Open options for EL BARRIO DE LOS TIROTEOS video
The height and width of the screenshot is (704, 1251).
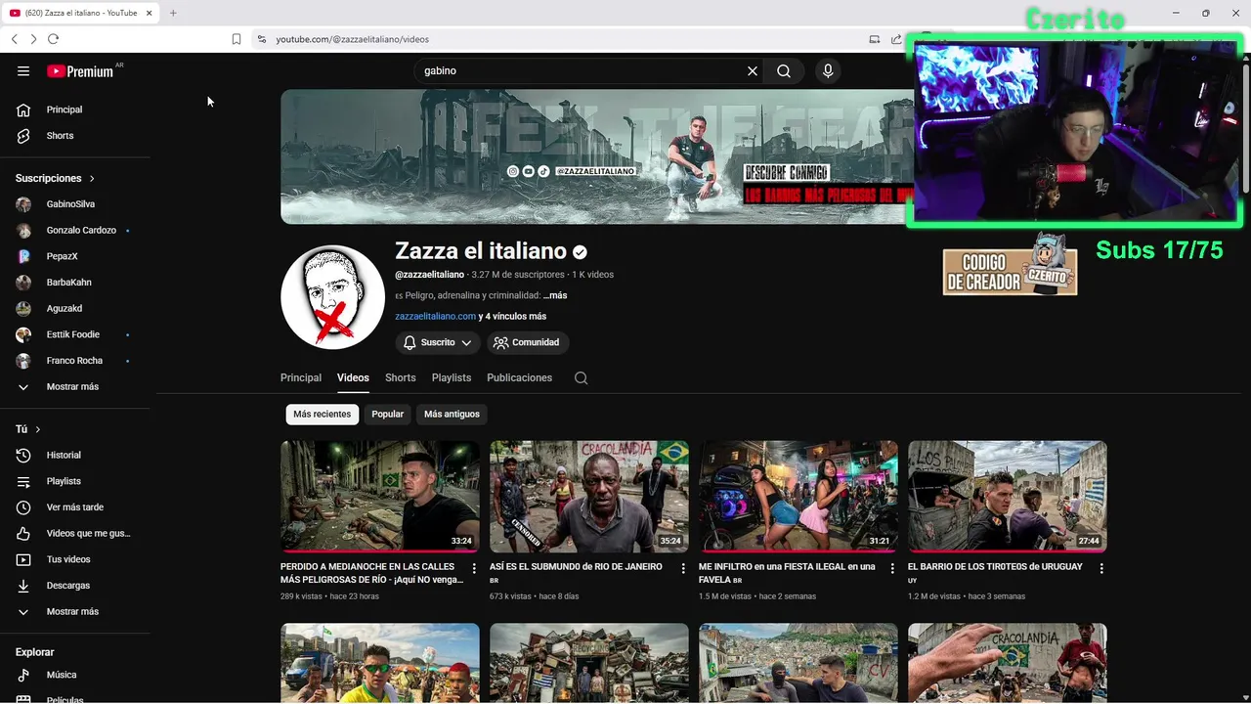[x=1101, y=568]
